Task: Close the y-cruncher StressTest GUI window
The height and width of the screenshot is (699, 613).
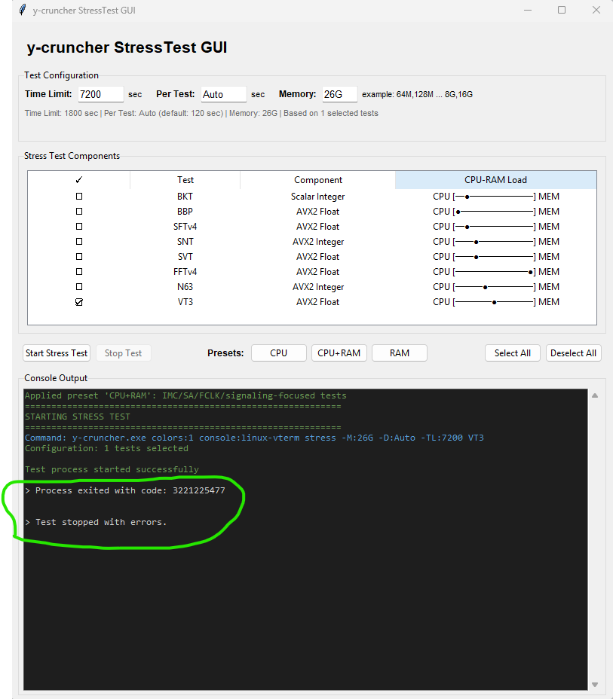Action: pos(596,10)
